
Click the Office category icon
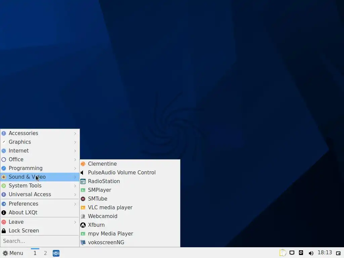(4, 160)
